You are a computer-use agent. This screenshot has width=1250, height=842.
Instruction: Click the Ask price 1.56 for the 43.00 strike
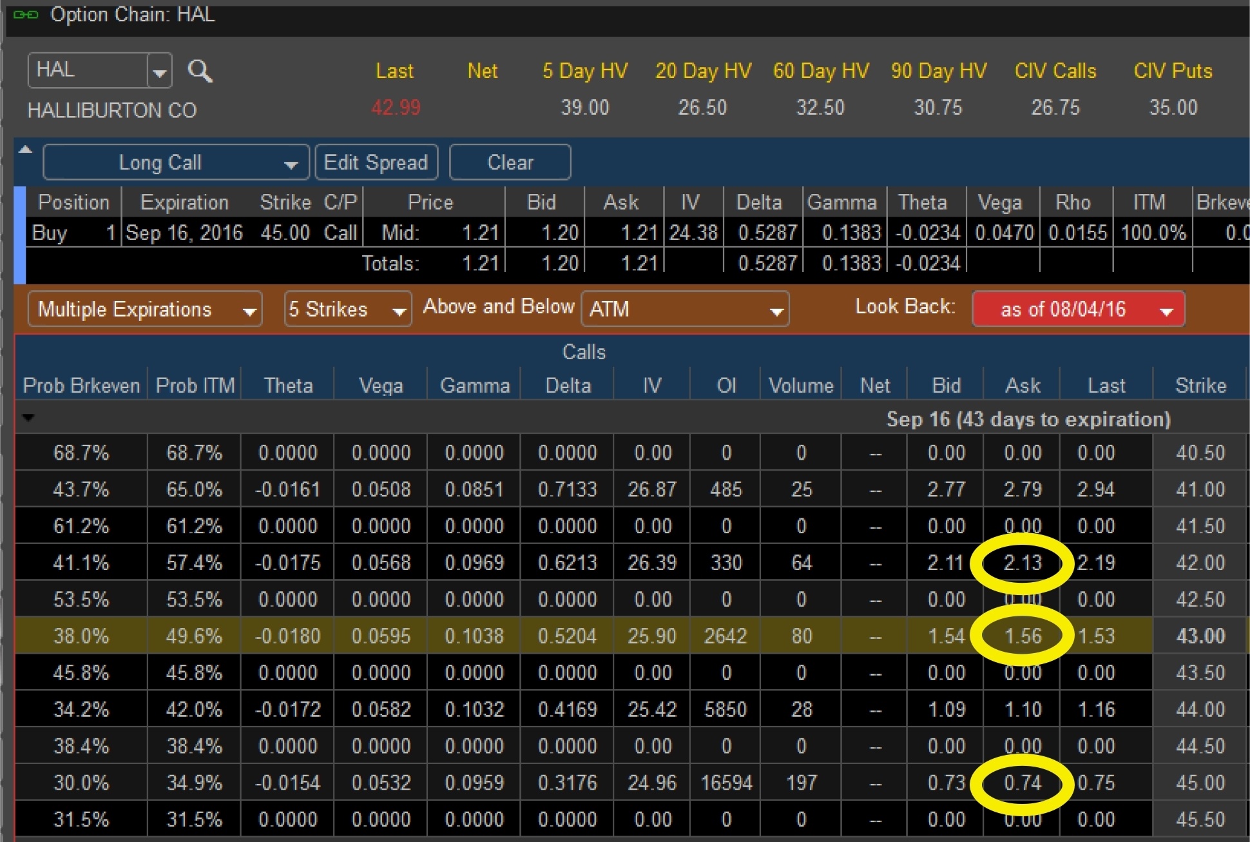click(x=1023, y=636)
